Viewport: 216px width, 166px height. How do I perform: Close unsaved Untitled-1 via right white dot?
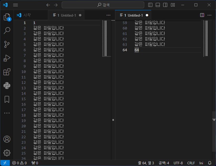[147, 15]
